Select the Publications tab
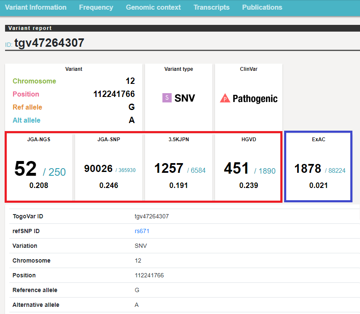This screenshot has width=360, height=314. [262, 8]
